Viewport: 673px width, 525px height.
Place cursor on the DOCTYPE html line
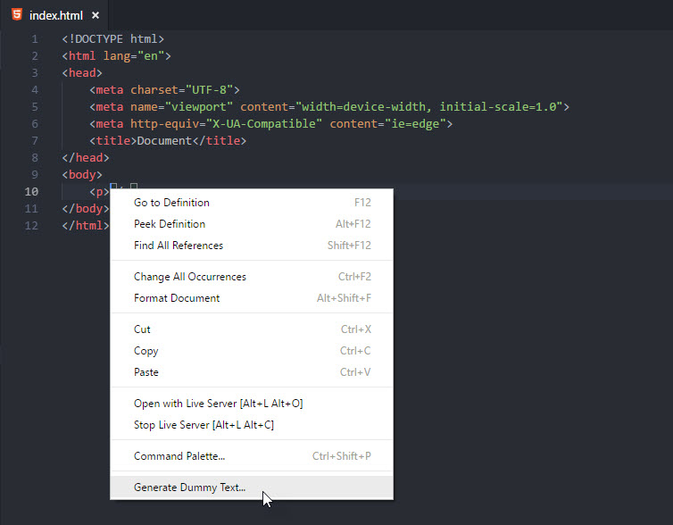click(x=112, y=39)
